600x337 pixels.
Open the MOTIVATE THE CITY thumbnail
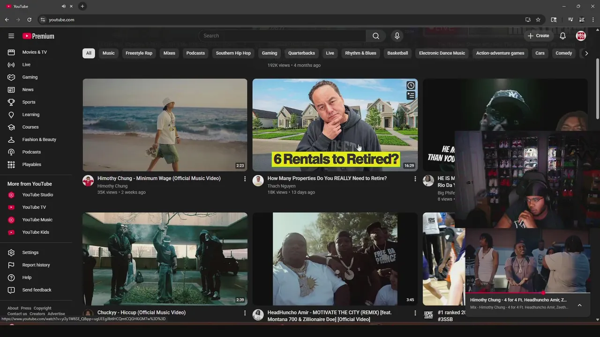tap(335, 259)
